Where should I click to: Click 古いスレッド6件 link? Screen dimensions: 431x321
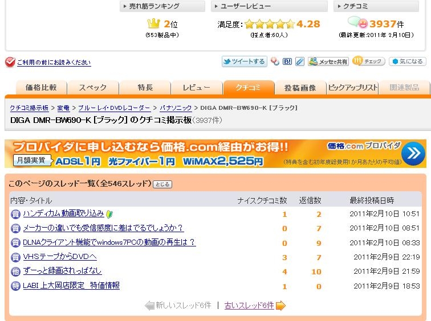tap(249, 305)
